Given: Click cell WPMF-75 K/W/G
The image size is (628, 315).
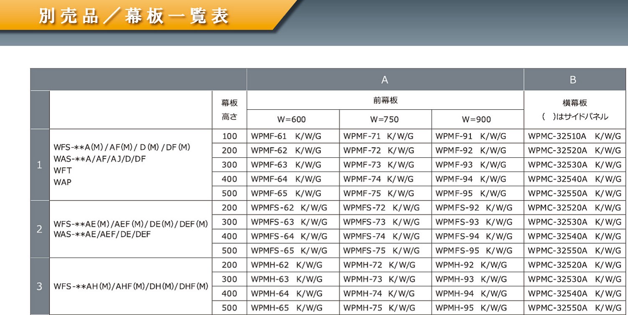Looking at the screenshot, I should (x=385, y=193).
